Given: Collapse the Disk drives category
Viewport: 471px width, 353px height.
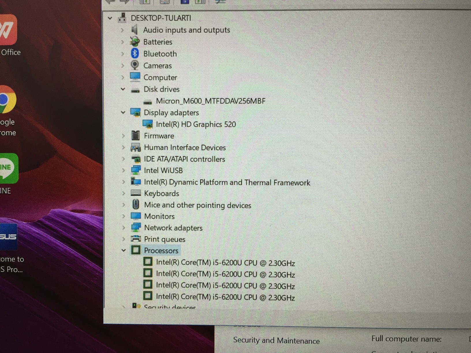Looking at the screenshot, I should click(123, 89).
